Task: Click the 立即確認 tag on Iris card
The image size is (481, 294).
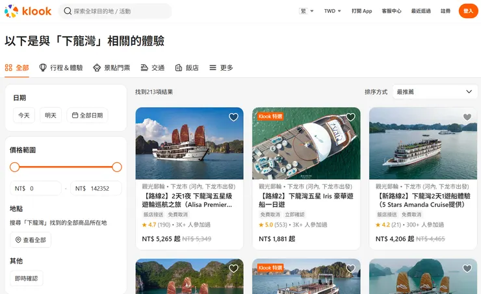Action: pos(294,215)
